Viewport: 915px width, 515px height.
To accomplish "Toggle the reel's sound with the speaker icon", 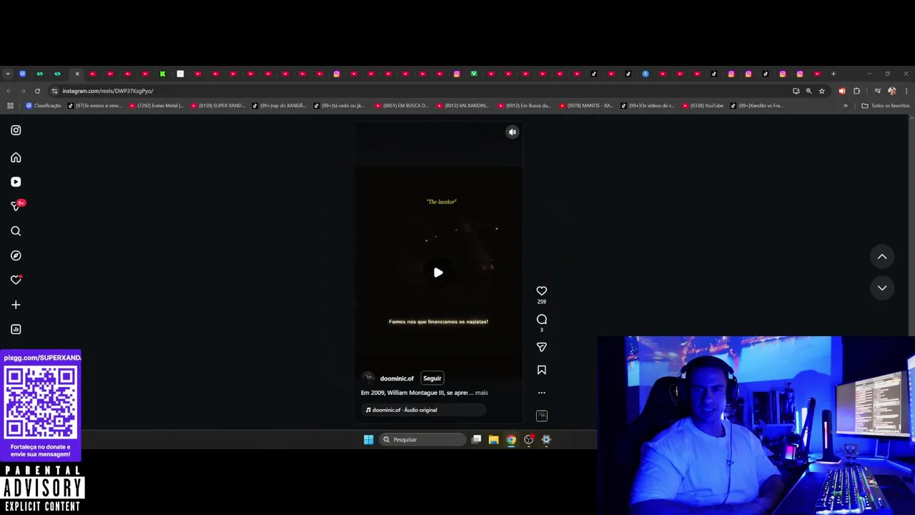I will 512,132.
